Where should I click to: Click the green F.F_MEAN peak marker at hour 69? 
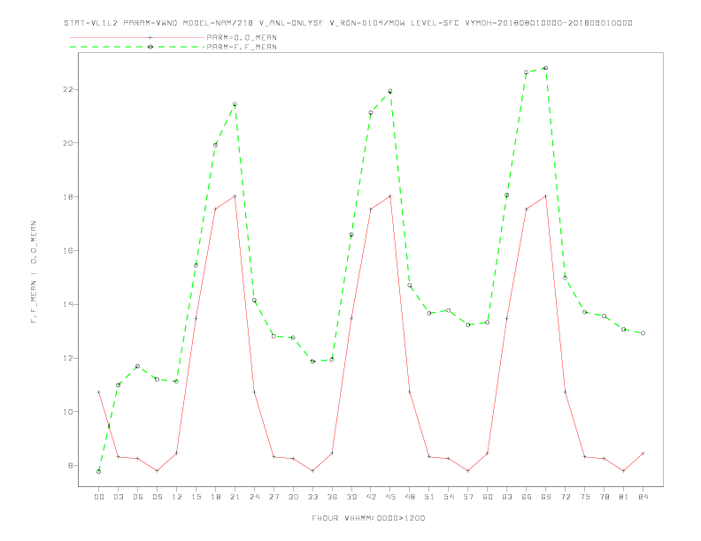click(545, 68)
